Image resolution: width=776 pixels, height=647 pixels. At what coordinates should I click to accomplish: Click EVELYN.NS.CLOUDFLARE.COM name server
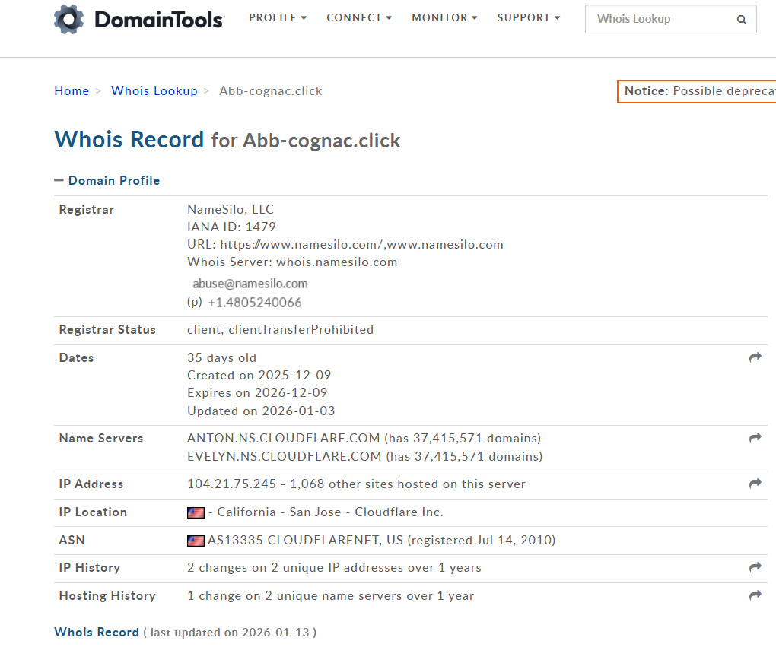pos(285,456)
